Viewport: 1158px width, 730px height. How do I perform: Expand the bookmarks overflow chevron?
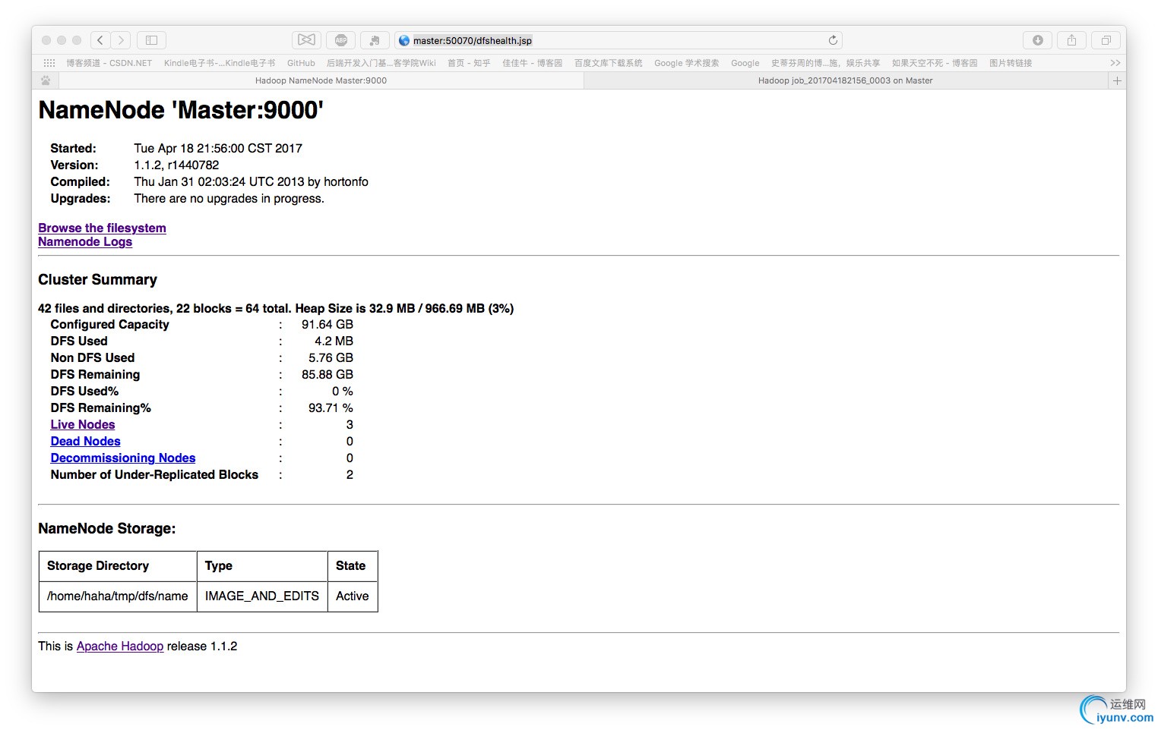(x=1115, y=63)
